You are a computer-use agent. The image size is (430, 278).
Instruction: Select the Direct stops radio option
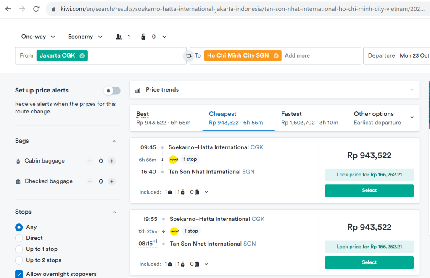pyautogui.click(x=19, y=238)
